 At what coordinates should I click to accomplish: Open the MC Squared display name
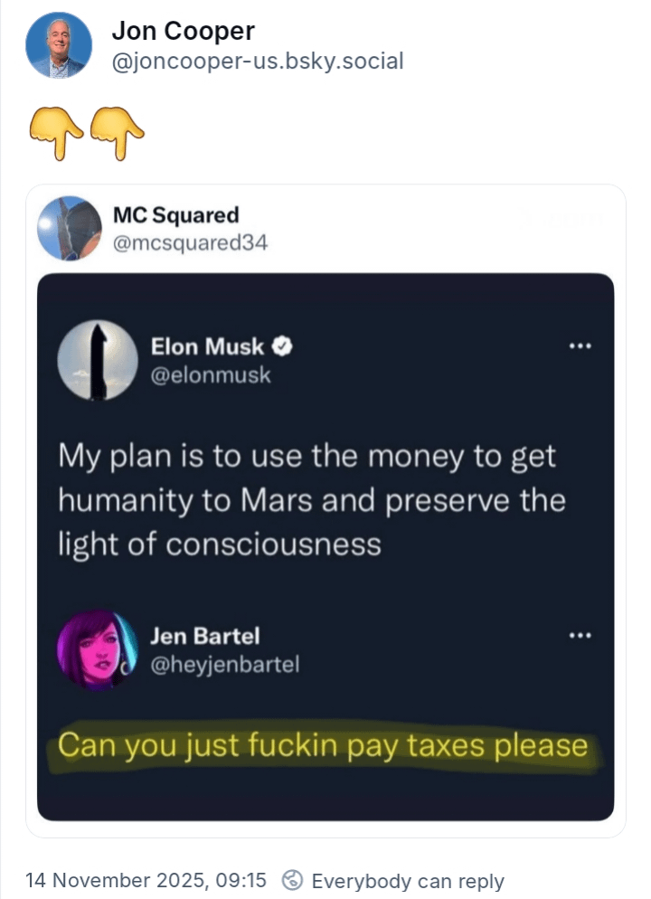(175, 215)
